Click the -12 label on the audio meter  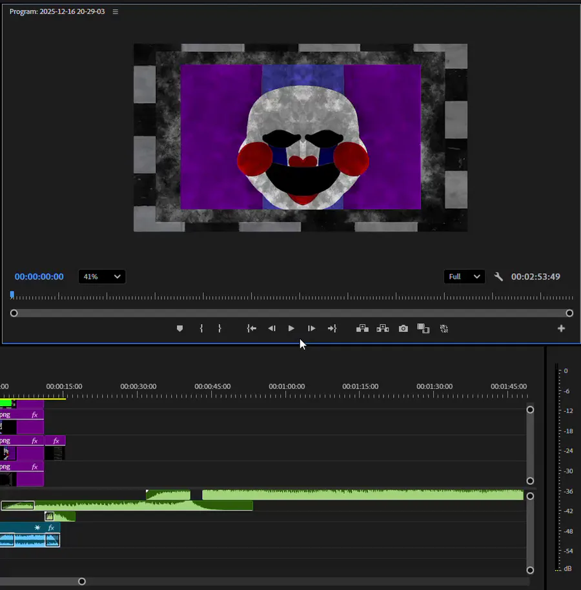point(569,411)
